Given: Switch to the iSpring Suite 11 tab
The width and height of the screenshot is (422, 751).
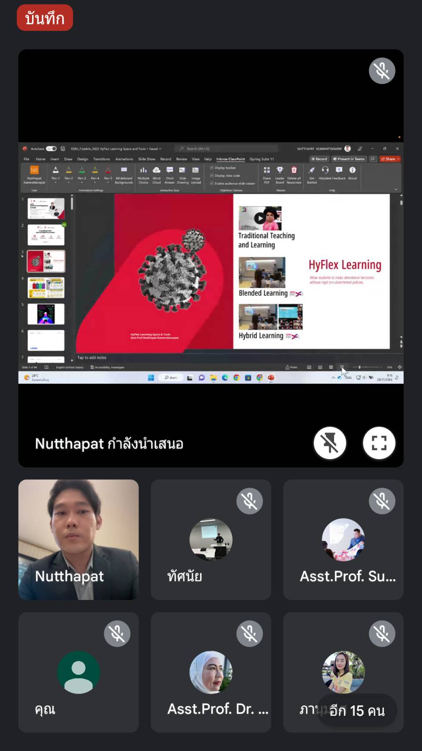Looking at the screenshot, I should (x=262, y=159).
